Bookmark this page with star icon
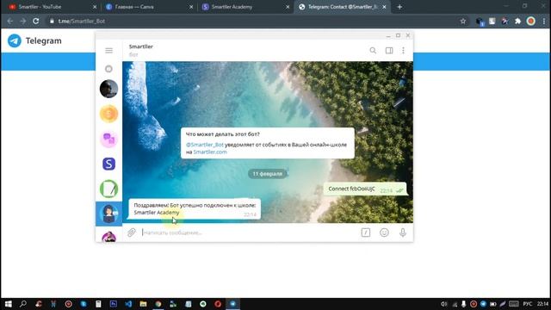The image size is (551, 310). pos(463,21)
